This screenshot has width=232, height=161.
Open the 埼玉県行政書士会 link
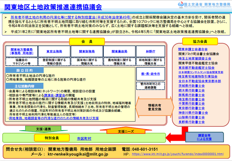192,99
